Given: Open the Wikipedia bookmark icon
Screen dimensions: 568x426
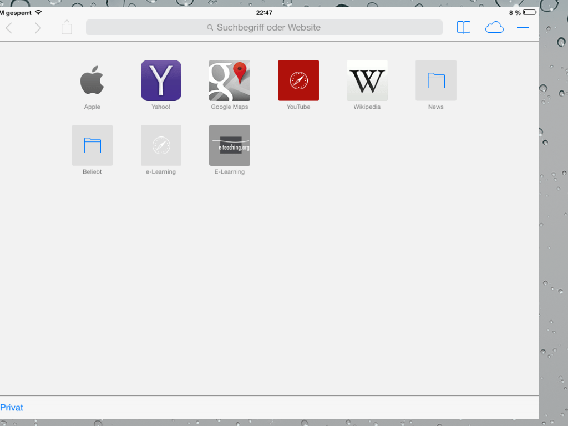Looking at the screenshot, I should click(367, 80).
